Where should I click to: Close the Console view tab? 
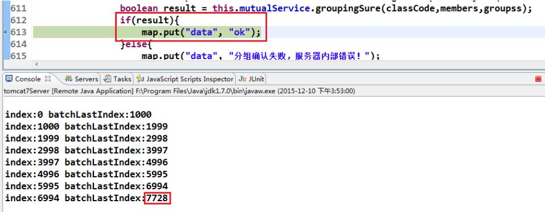(x=48, y=79)
